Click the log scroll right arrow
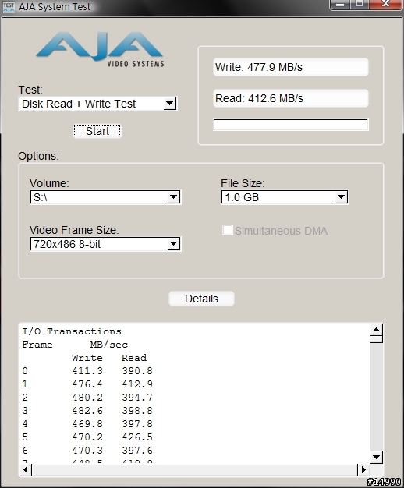The image size is (404, 488). coord(363,469)
